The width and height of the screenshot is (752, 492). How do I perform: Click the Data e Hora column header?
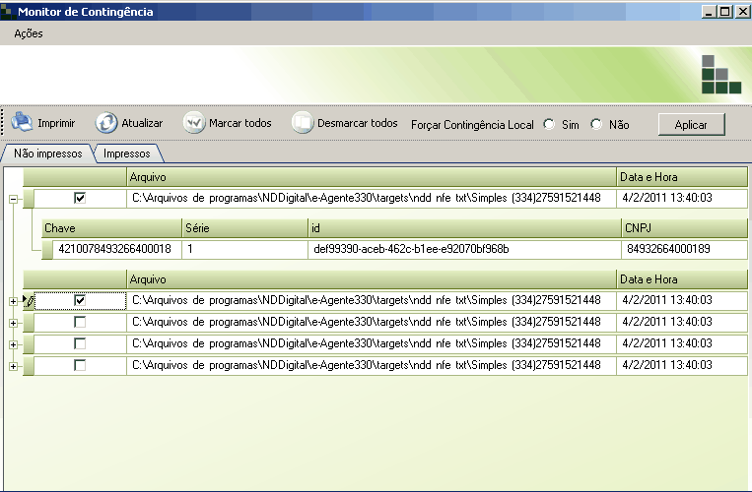click(680, 177)
